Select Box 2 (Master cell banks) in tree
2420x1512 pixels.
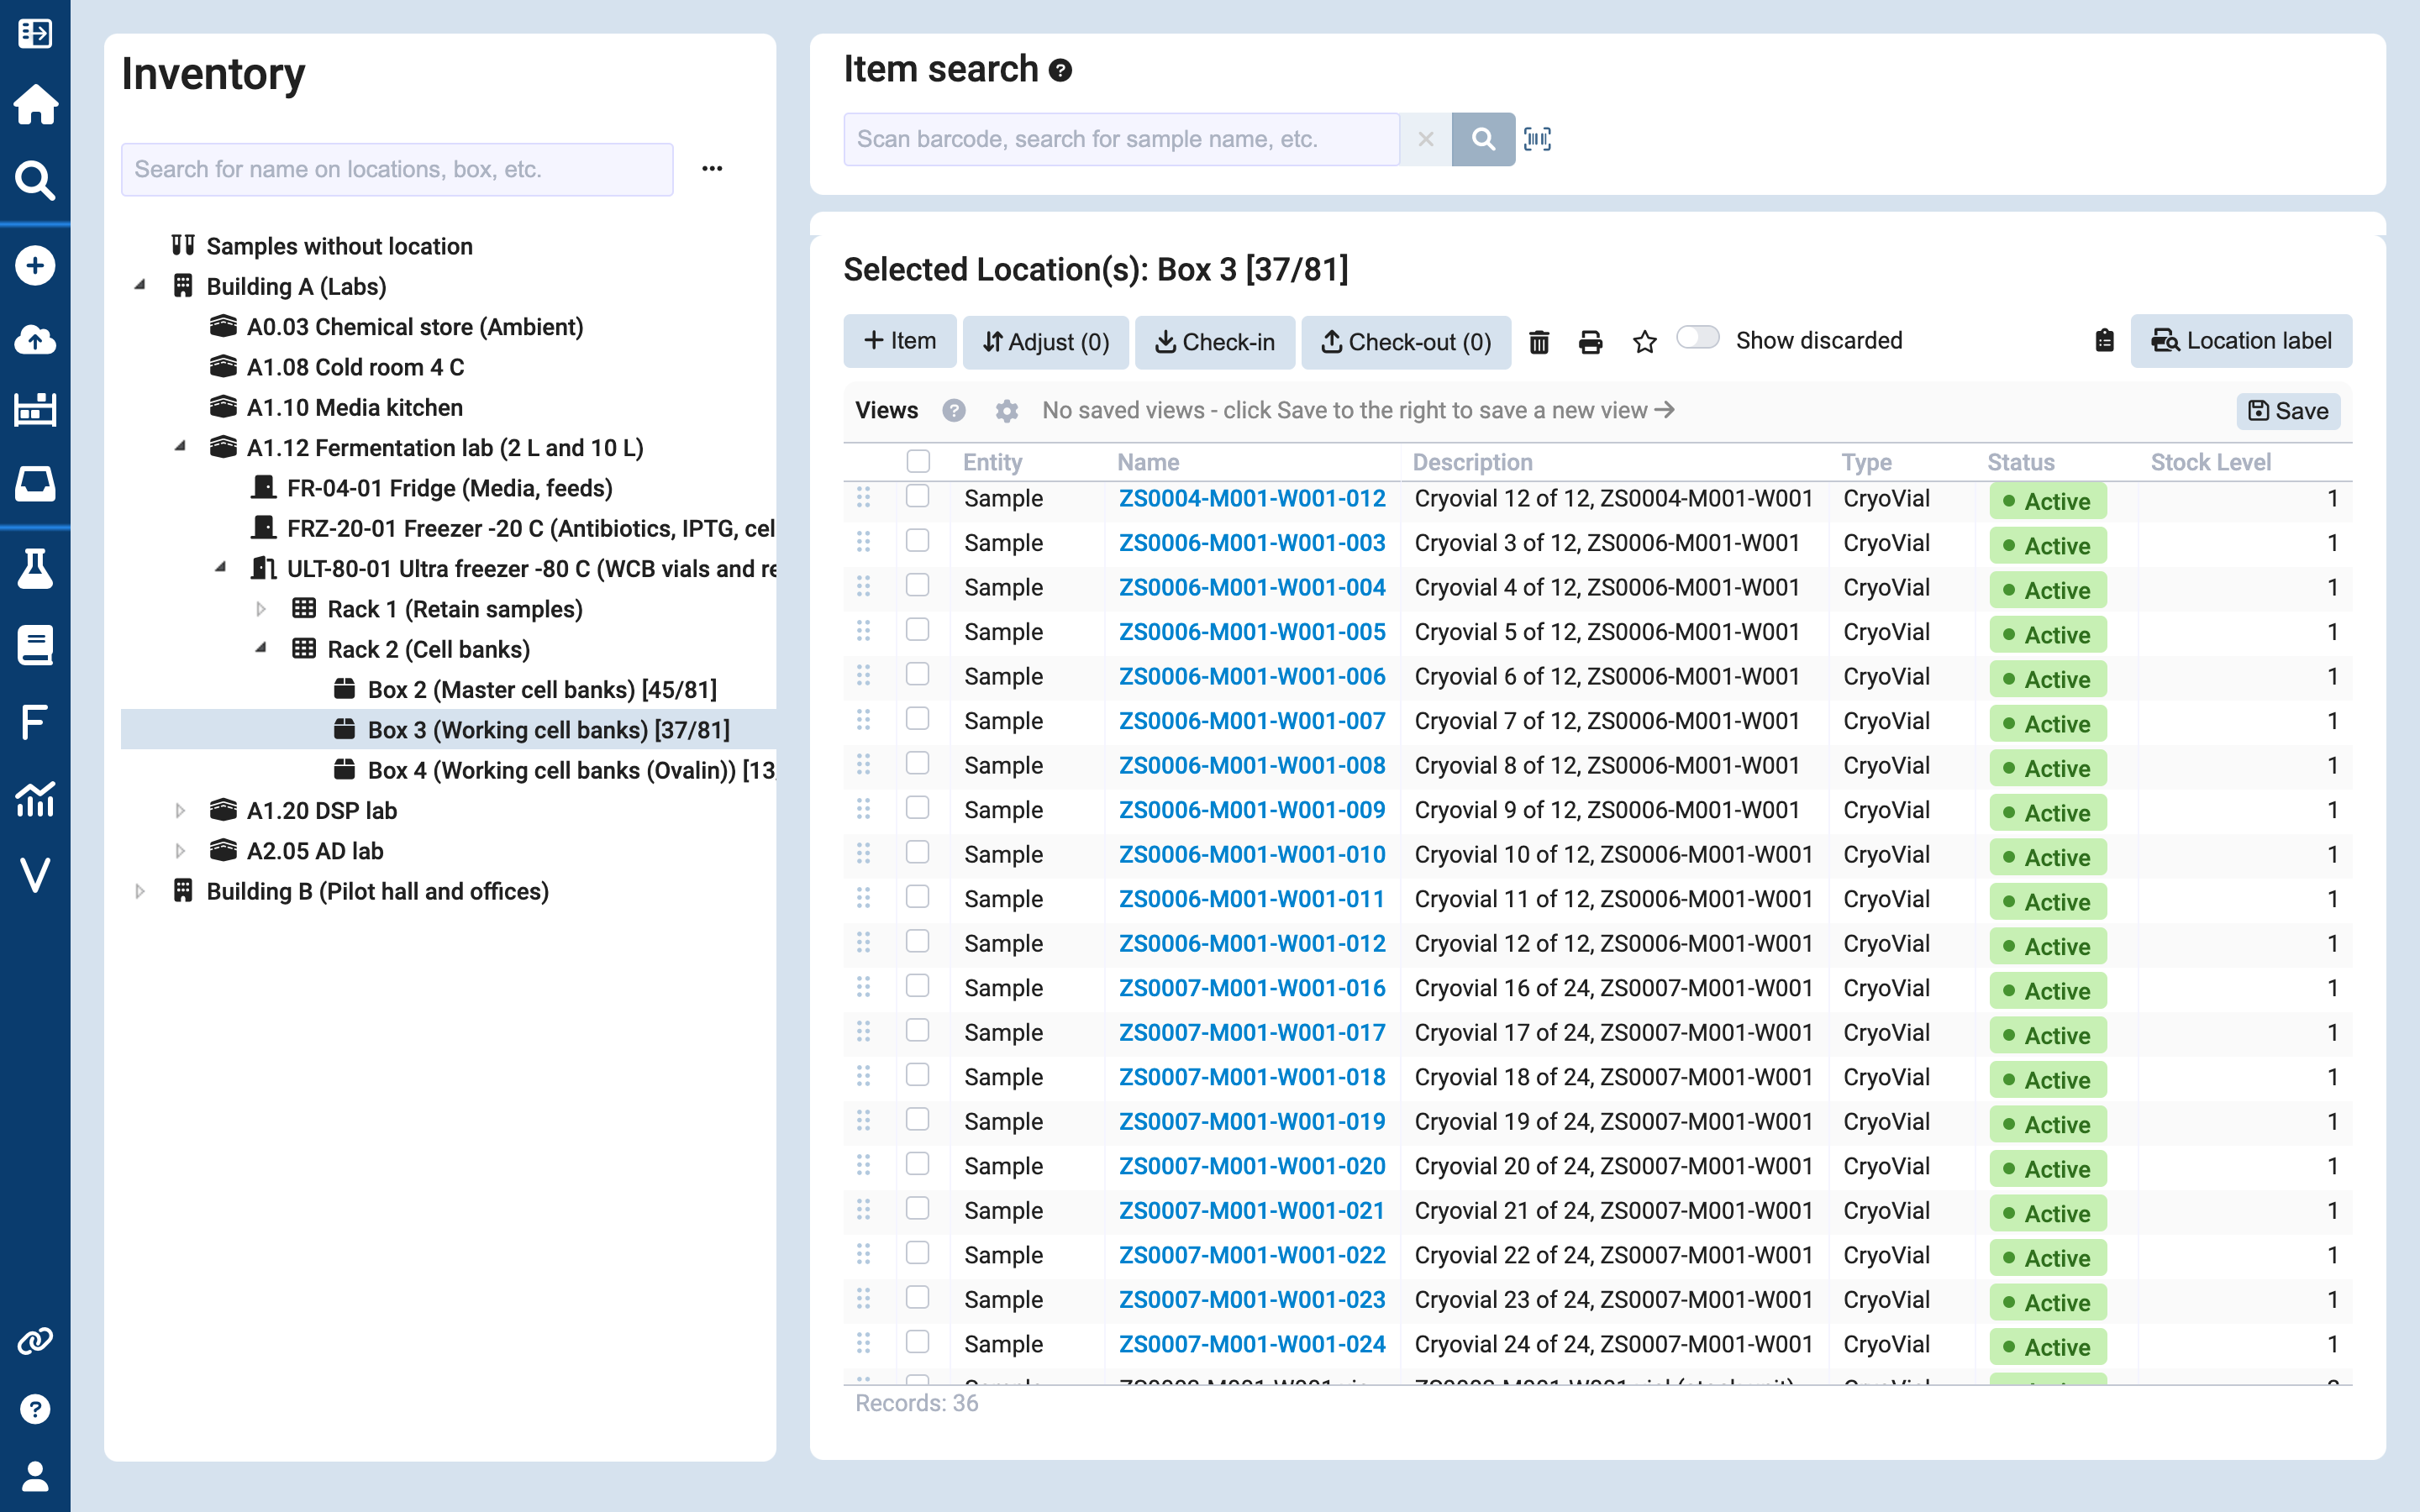point(542,690)
